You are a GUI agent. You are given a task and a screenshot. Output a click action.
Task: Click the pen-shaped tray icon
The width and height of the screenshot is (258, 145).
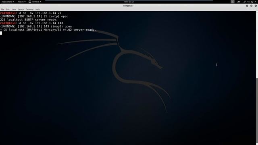click(245, 2)
